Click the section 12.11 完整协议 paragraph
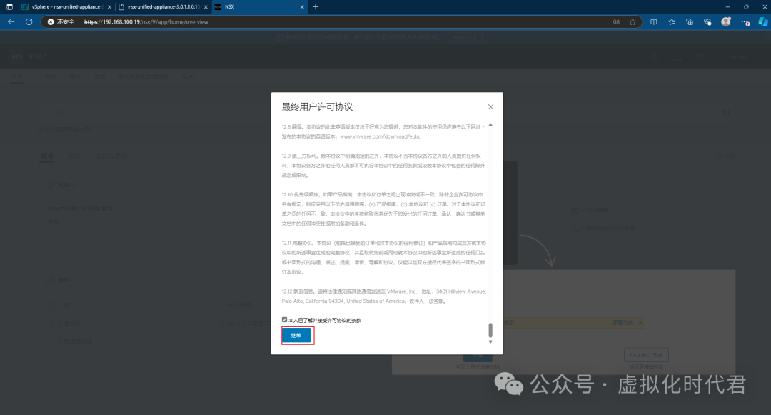The image size is (771, 415). click(x=383, y=257)
